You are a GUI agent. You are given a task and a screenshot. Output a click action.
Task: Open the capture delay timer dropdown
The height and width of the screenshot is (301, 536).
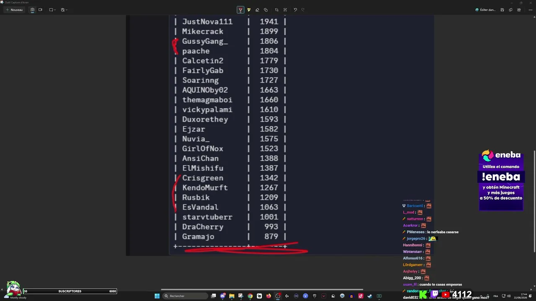pos(64,10)
